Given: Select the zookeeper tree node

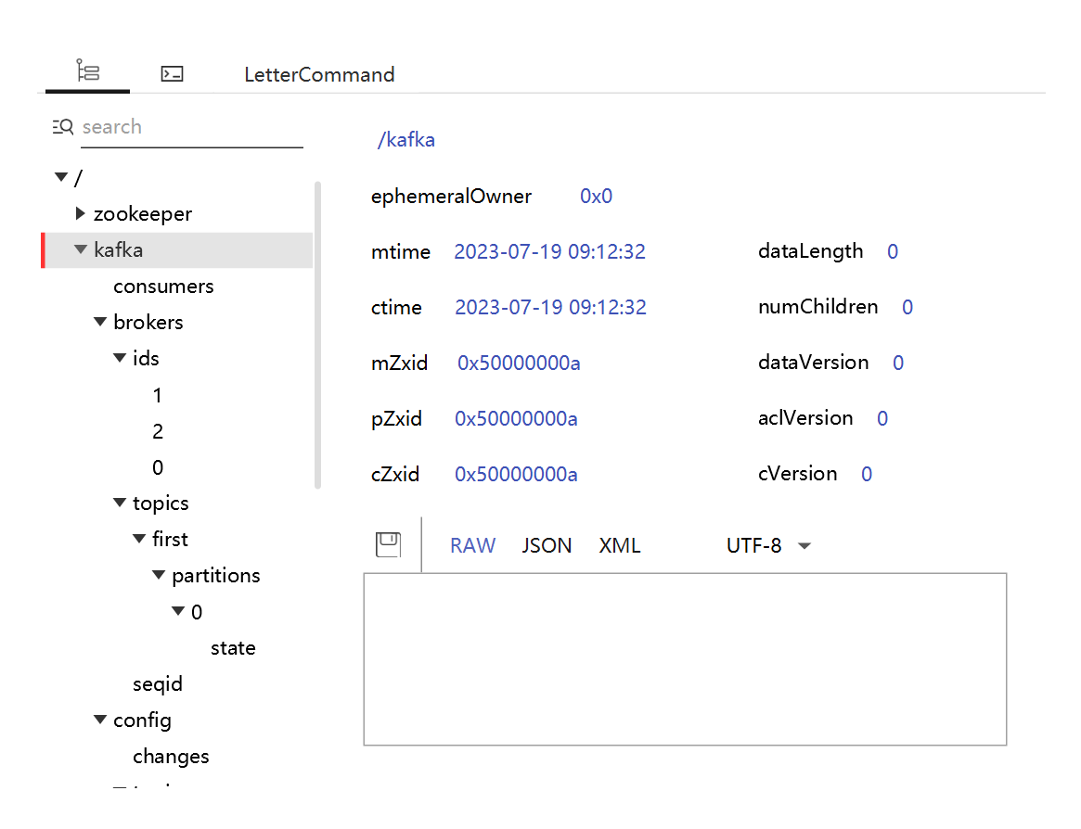Looking at the screenshot, I should [143, 214].
